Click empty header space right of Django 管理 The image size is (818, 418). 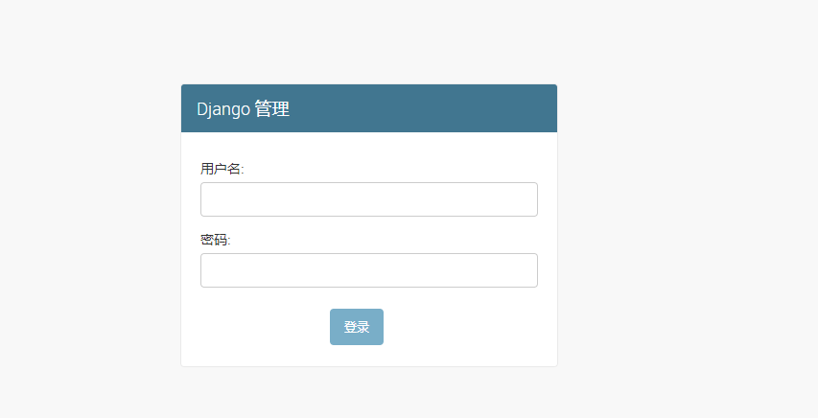423,108
